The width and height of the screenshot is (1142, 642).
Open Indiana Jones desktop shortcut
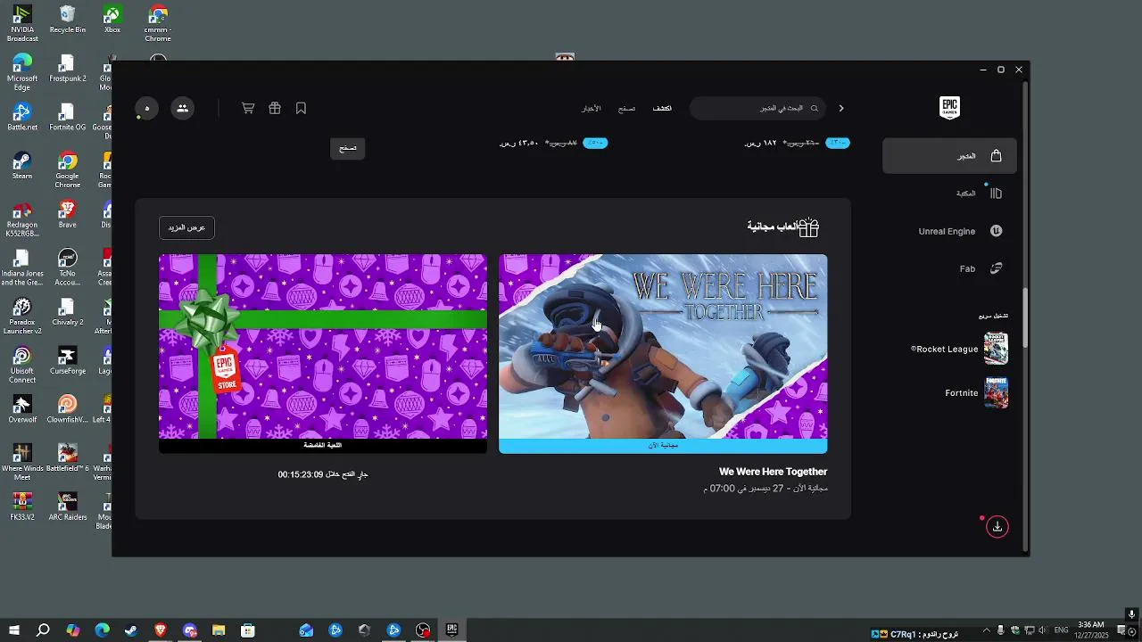[x=22, y=268]
